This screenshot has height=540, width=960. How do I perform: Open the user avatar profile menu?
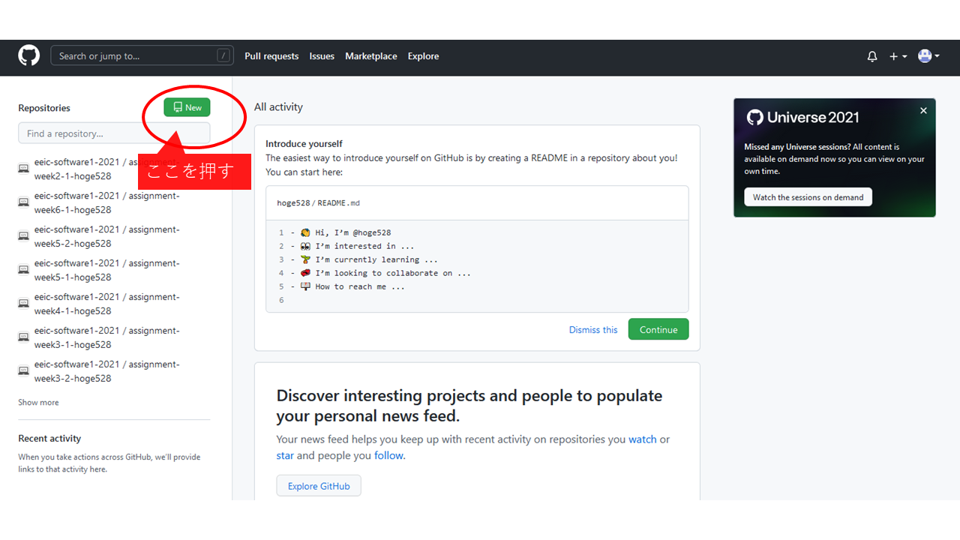click(x=928, y=56)
